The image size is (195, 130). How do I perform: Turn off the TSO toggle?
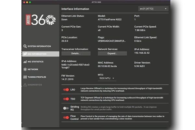[x=66, y=99]
